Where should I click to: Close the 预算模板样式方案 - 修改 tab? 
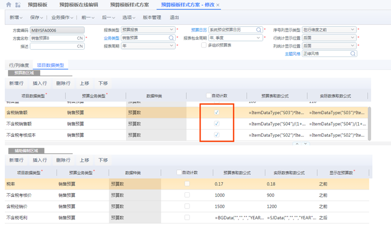(218, 5)
